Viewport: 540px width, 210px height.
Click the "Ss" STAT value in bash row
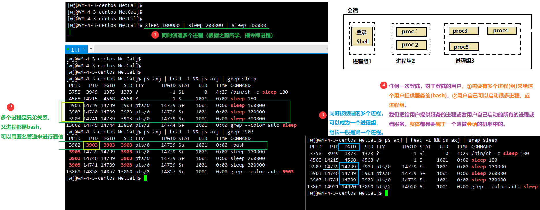tap(181, 145)
